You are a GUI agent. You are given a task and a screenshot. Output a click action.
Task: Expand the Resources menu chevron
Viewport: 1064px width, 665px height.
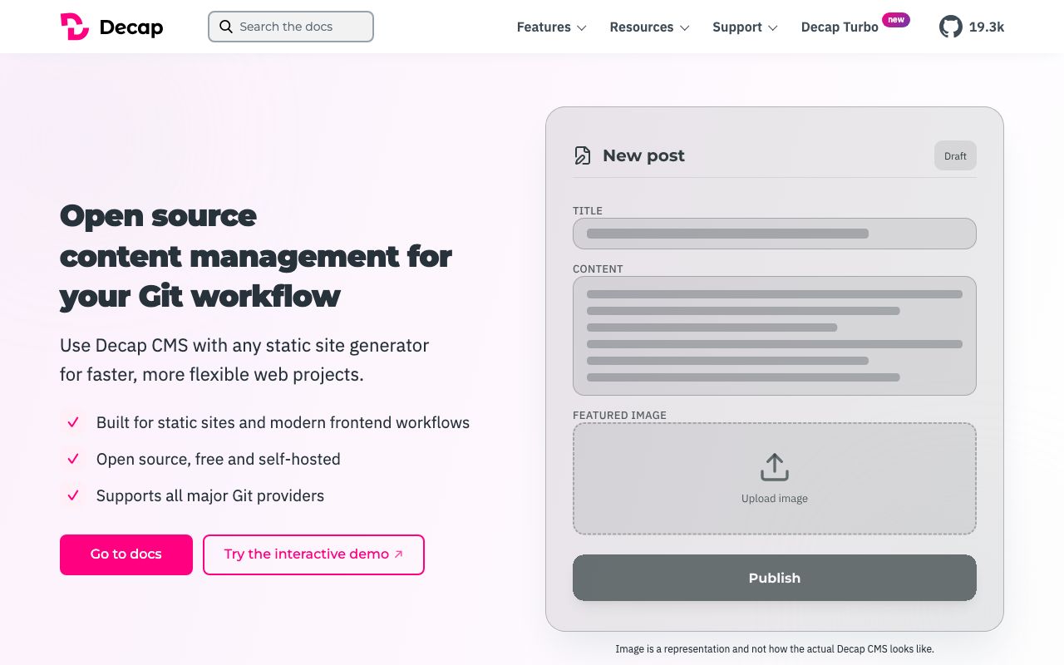click(685, 27)
